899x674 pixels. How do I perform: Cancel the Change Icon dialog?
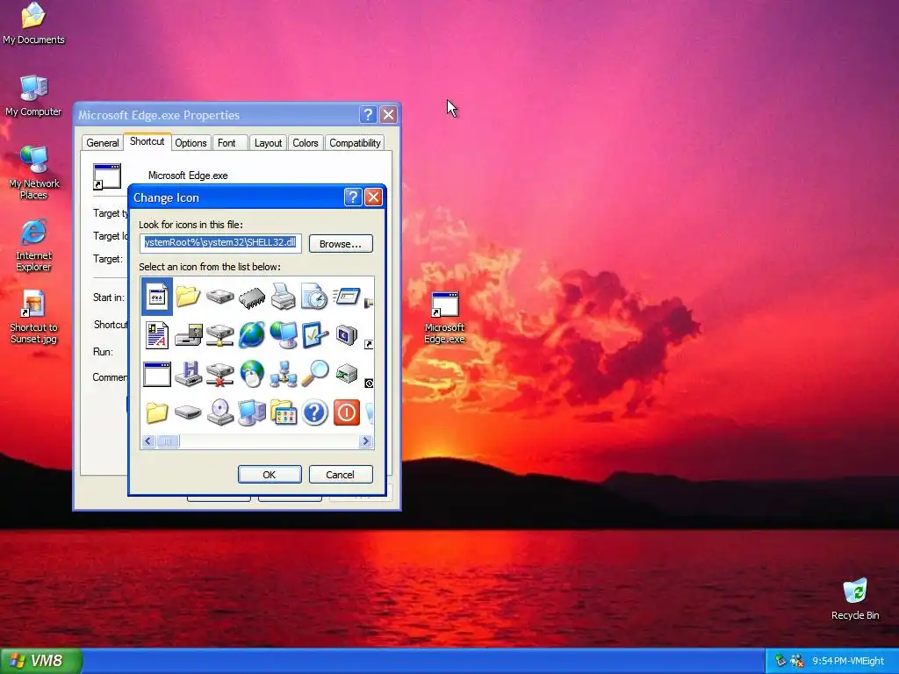pos(341,475)
